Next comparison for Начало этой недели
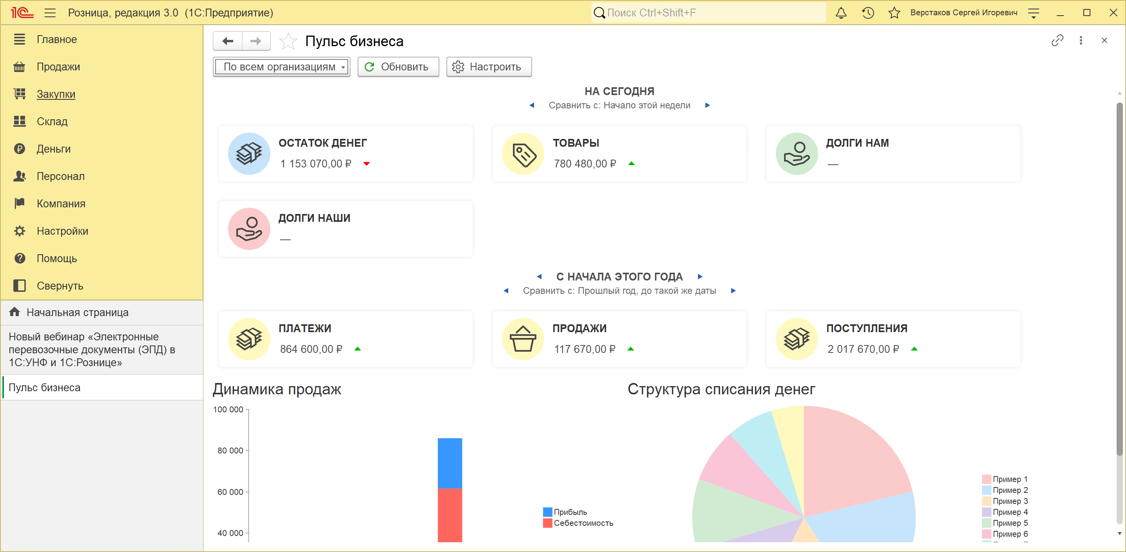 pyautogui.click(x=708, y=105)
